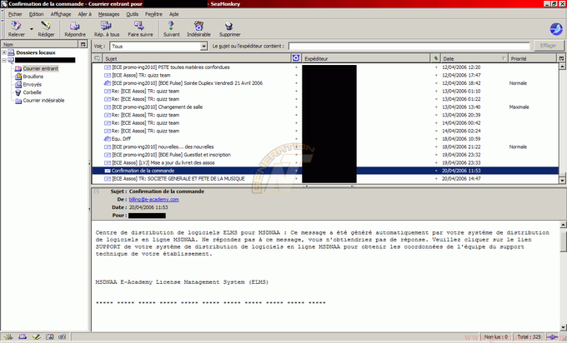The width and height of the screenshot is (567, 343).
Task: Open the Relever dropdown arrow
Action: tap(32, 29)
